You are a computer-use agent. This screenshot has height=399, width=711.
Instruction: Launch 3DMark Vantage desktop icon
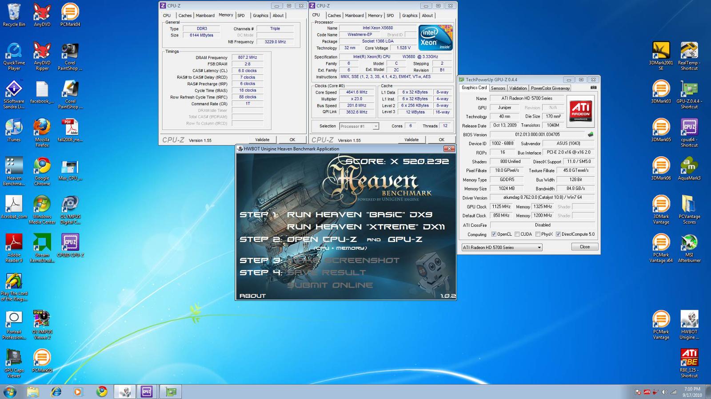tap(661, 209)
